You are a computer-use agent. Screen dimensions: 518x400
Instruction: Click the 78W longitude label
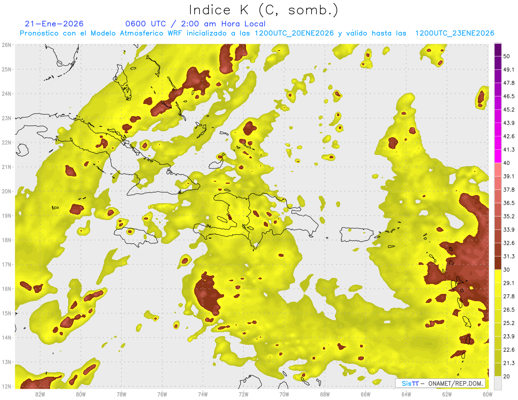121,394
